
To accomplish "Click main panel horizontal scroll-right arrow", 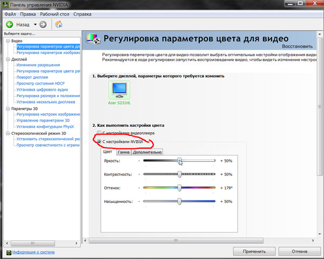I will coord(313,241).
